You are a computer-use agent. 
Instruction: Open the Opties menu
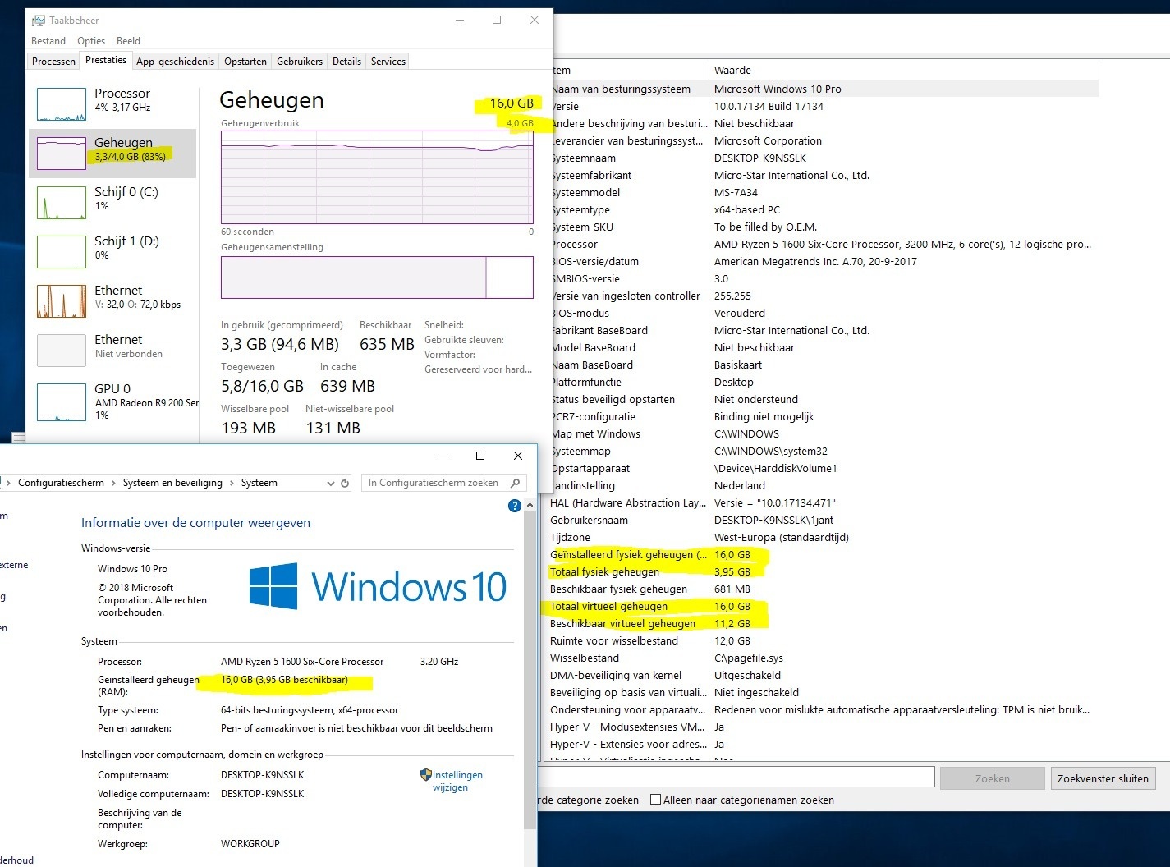click(91, 41)
